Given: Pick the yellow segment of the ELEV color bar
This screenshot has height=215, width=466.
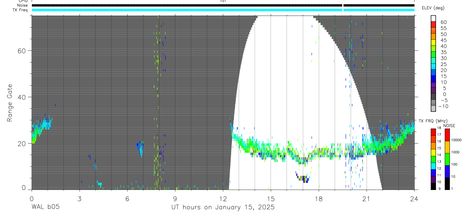Looking at the screenshot, I should coord(433,42).
